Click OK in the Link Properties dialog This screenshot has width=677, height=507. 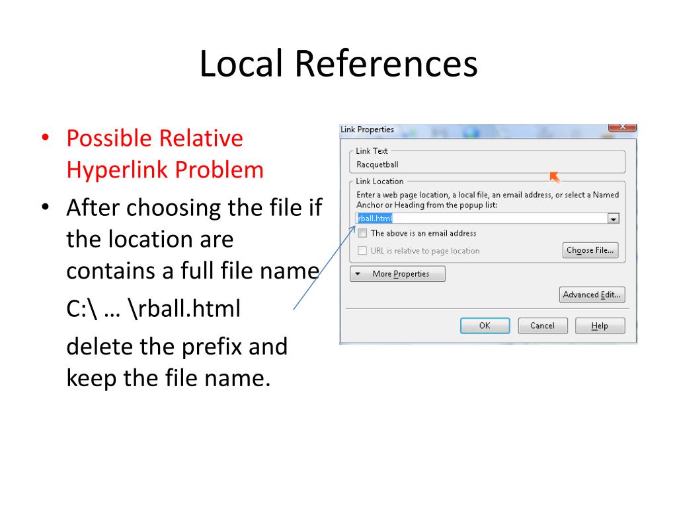click(485, 325)
